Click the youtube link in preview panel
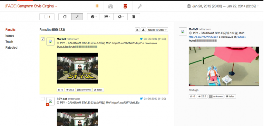Viewport: 264px width, 126px height. [241, 37]
